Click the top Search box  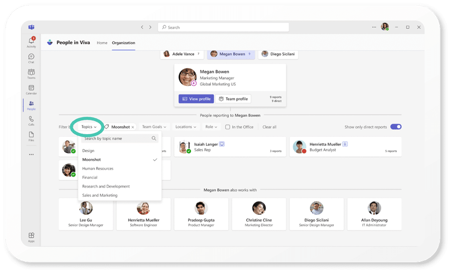223,27
